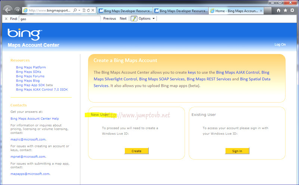Click the Resources heading text
This screenshot has height=185, width=299.
coord(20,60)
